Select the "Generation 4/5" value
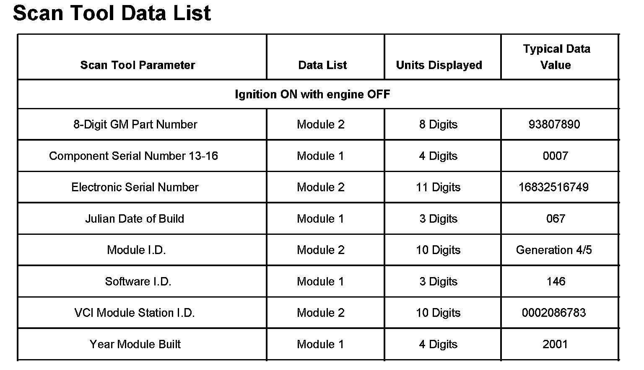The image size is (644, 370). coord(554,250)
